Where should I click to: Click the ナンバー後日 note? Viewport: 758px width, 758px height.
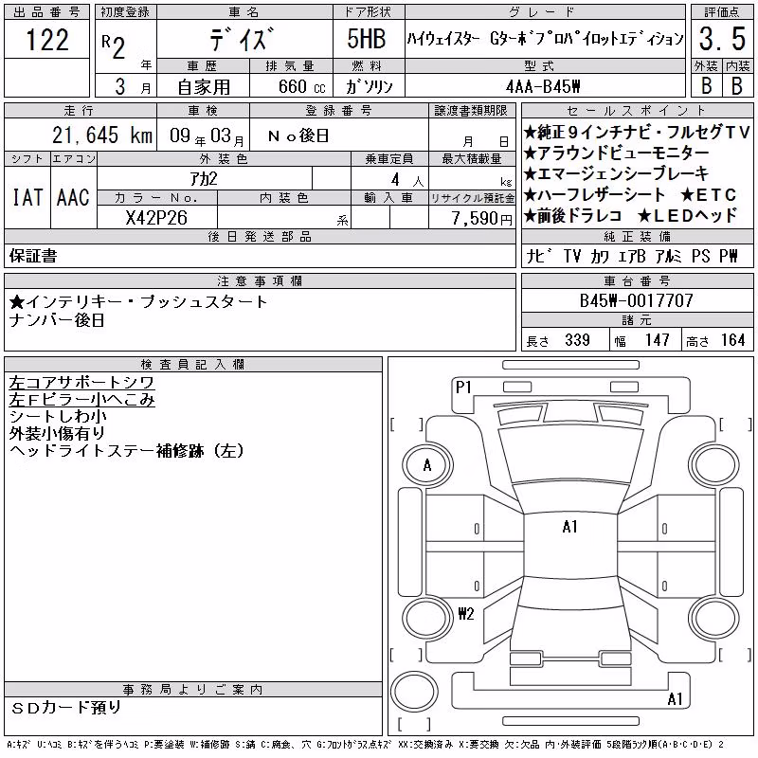(57, 320)
